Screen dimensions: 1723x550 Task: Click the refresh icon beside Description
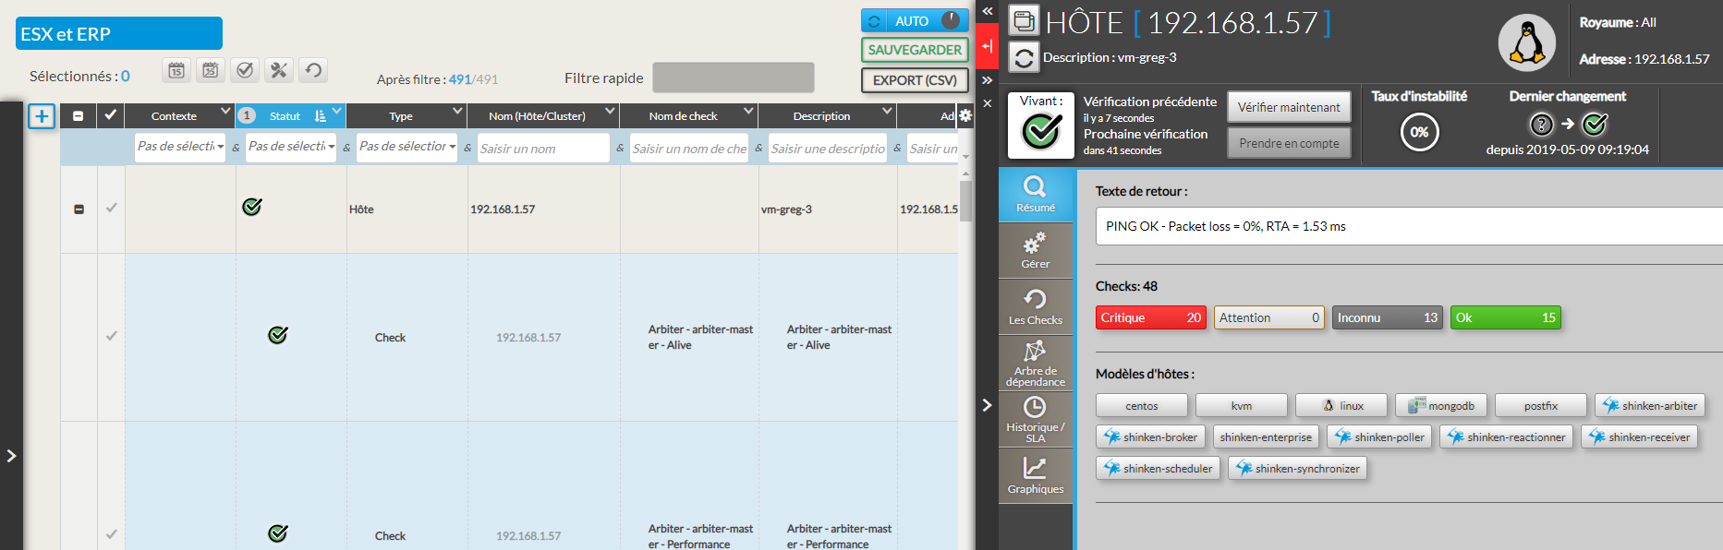1024,57
